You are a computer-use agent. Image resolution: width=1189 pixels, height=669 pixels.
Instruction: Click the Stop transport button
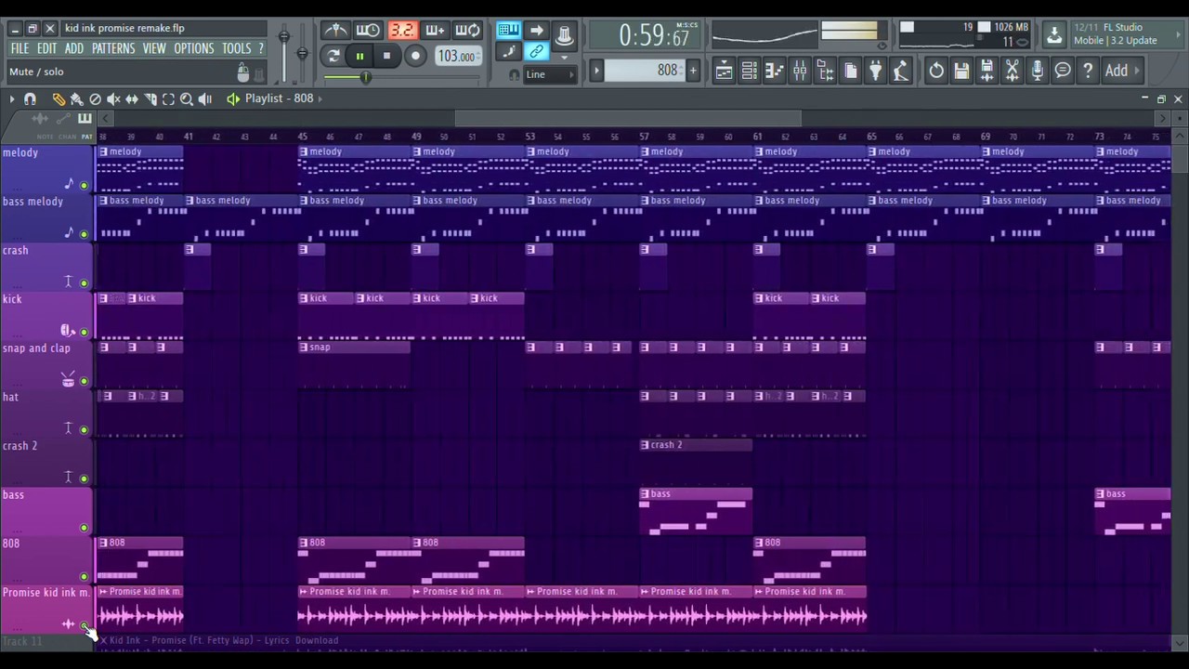386,56
